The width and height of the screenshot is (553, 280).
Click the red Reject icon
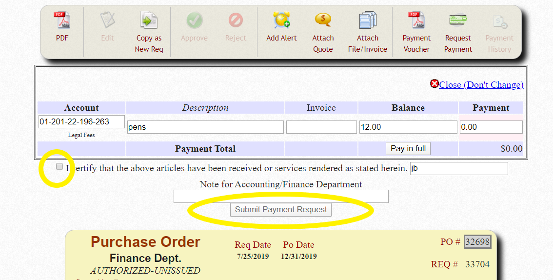[236, 20]
